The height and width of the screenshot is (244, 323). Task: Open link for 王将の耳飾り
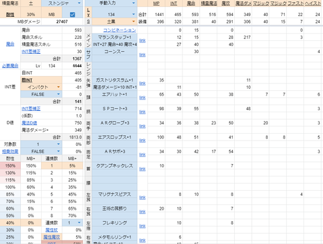[x=143, y=212]
